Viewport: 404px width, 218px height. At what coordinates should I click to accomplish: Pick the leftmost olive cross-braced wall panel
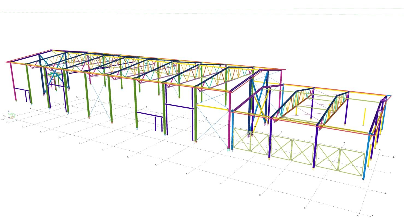[x=242, y=140]
